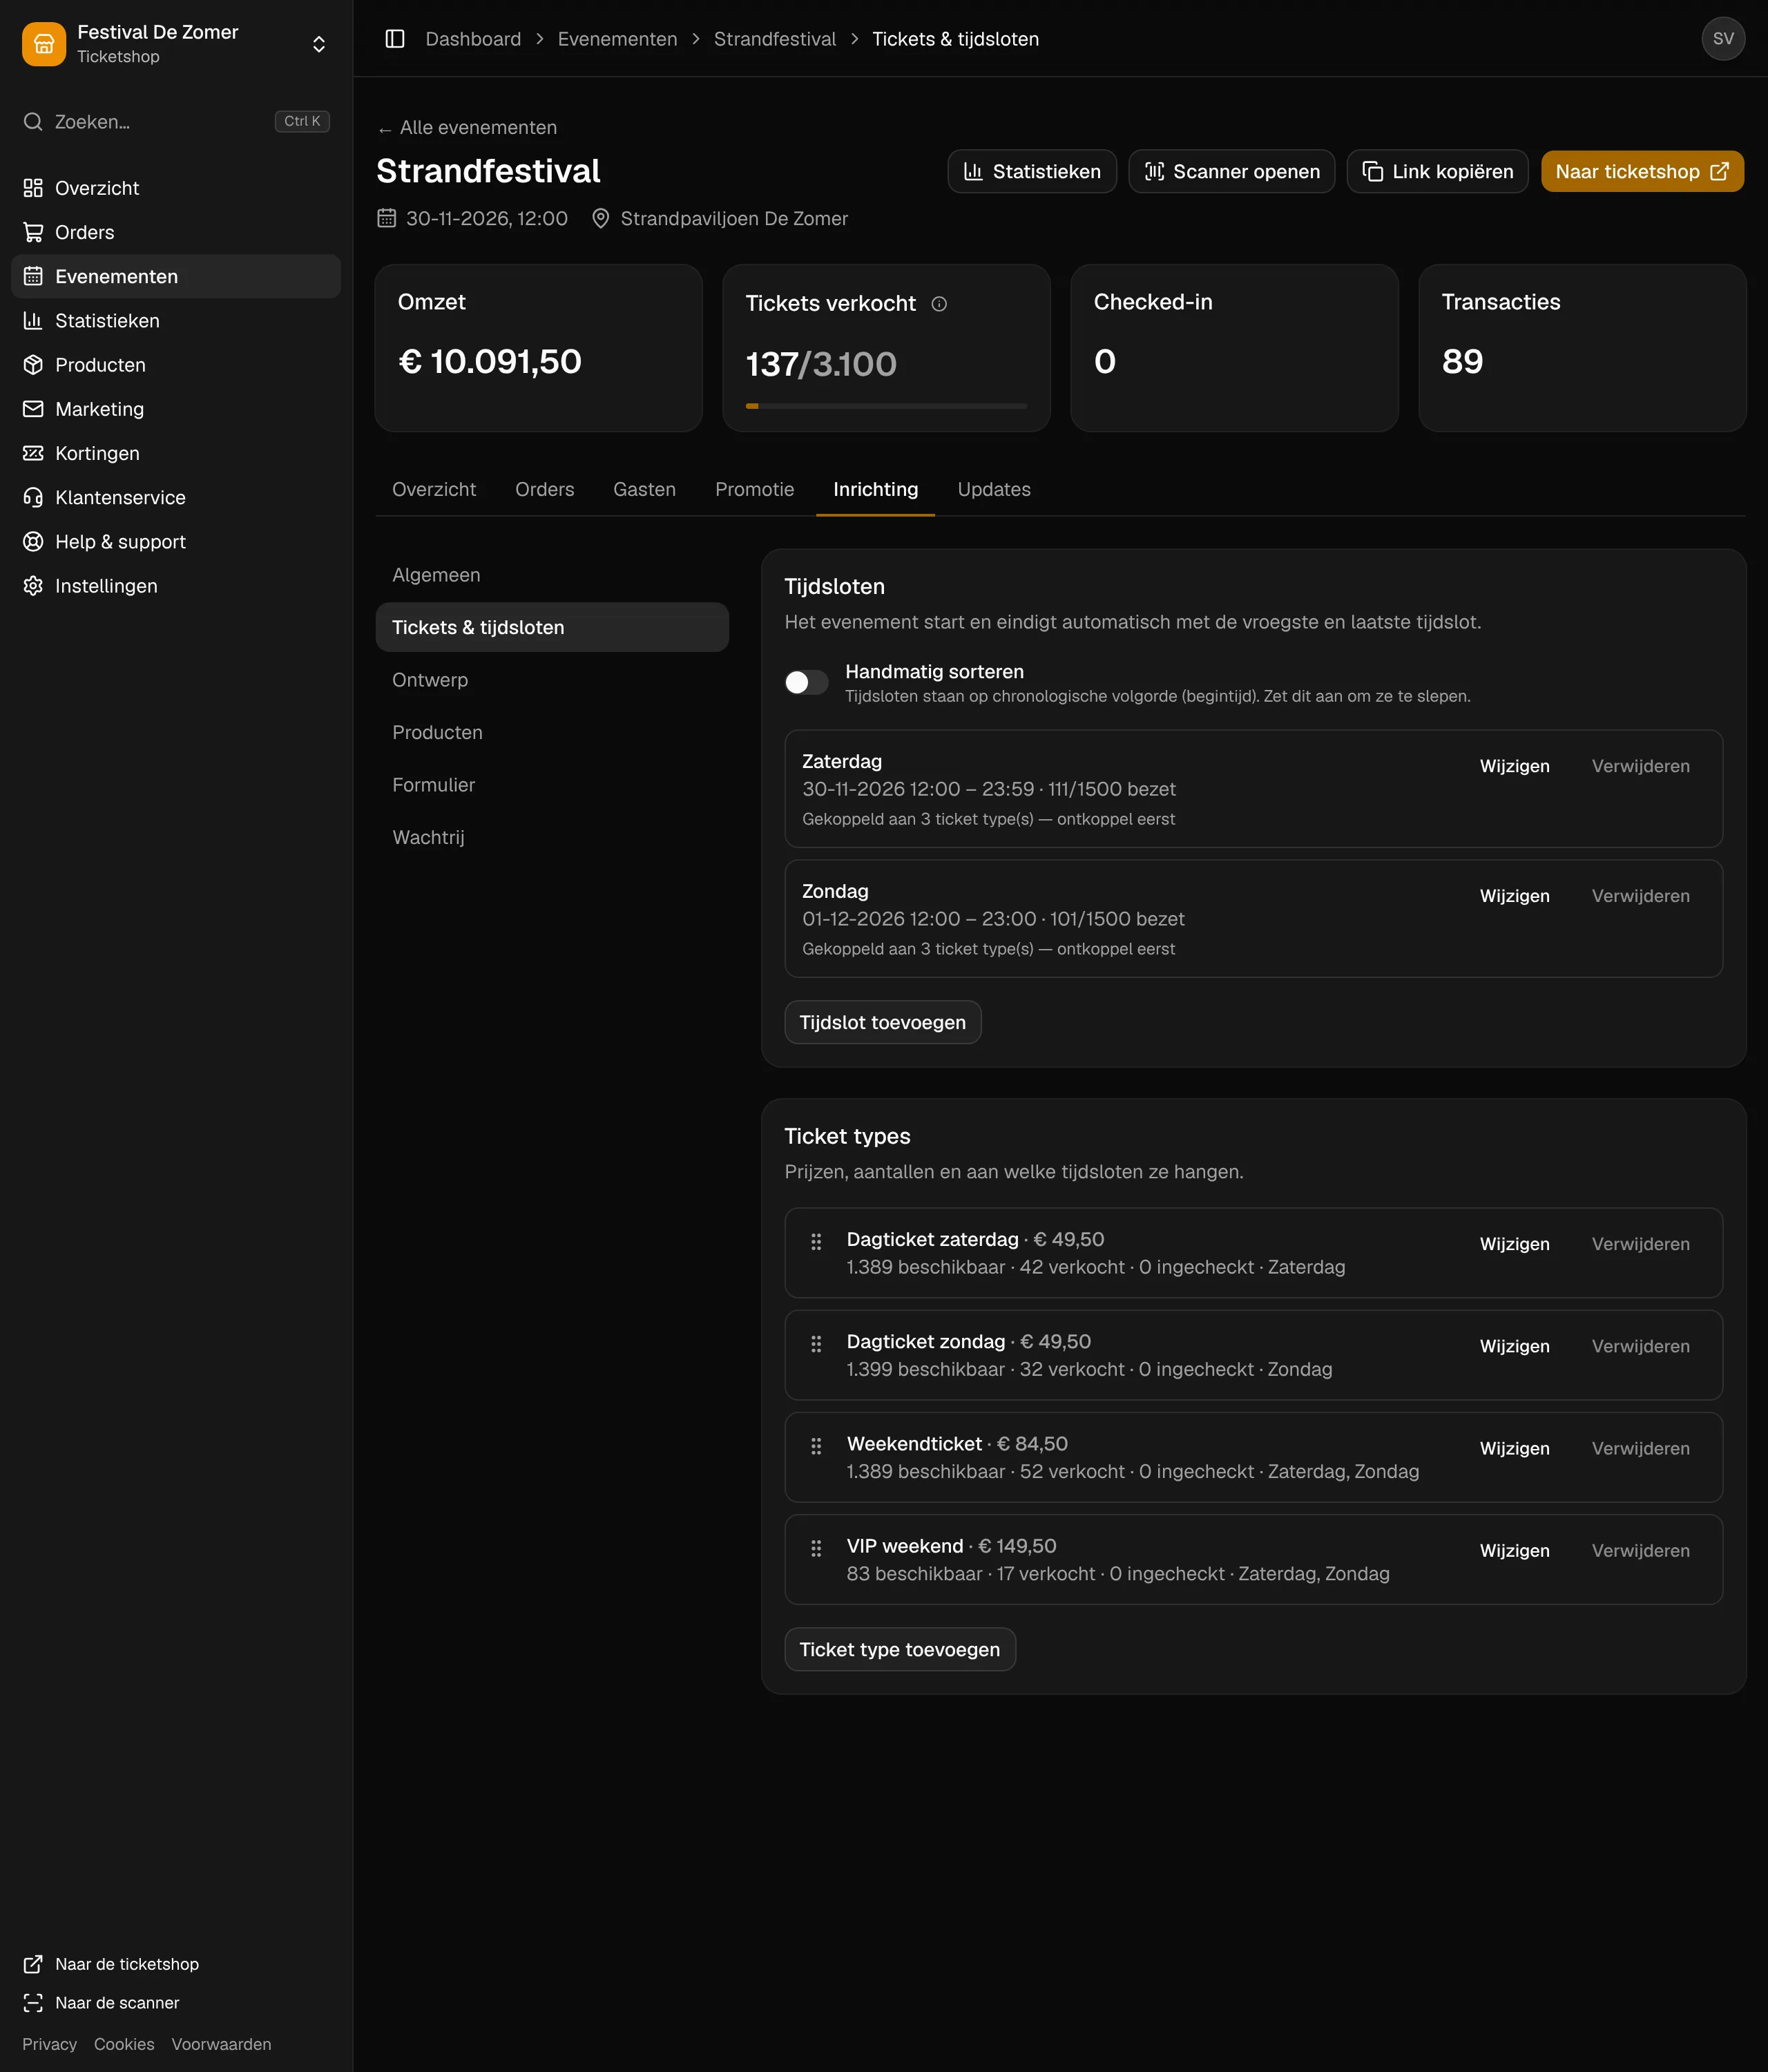Enable the Handmatig sorteren switch
1768x2072 pixels.
pyautogui.click(x=807, y=682)
